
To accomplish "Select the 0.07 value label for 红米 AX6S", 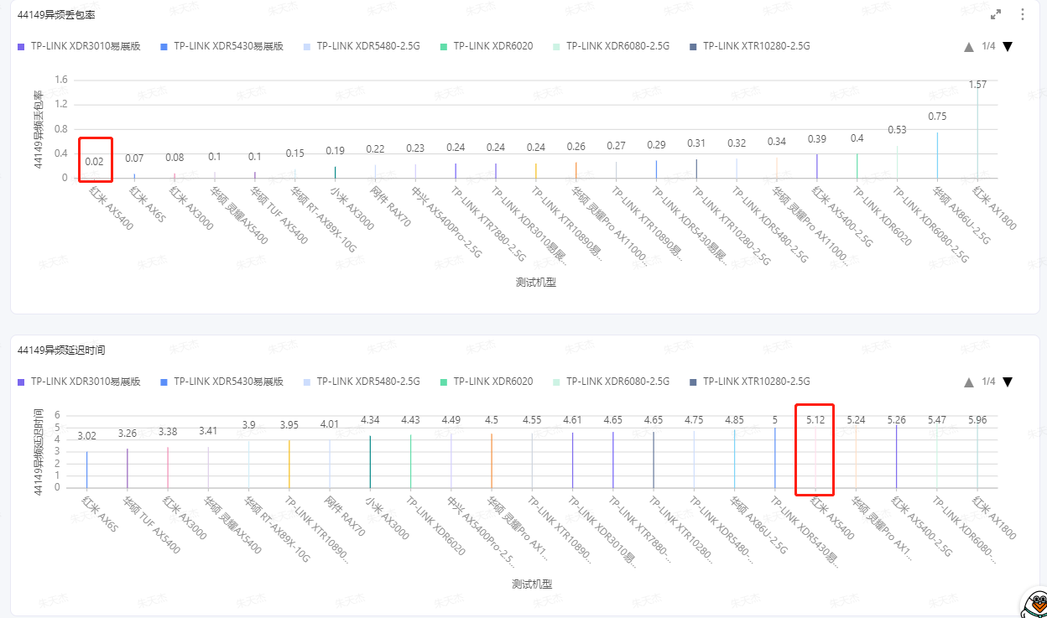I will (x=134, y=158).
